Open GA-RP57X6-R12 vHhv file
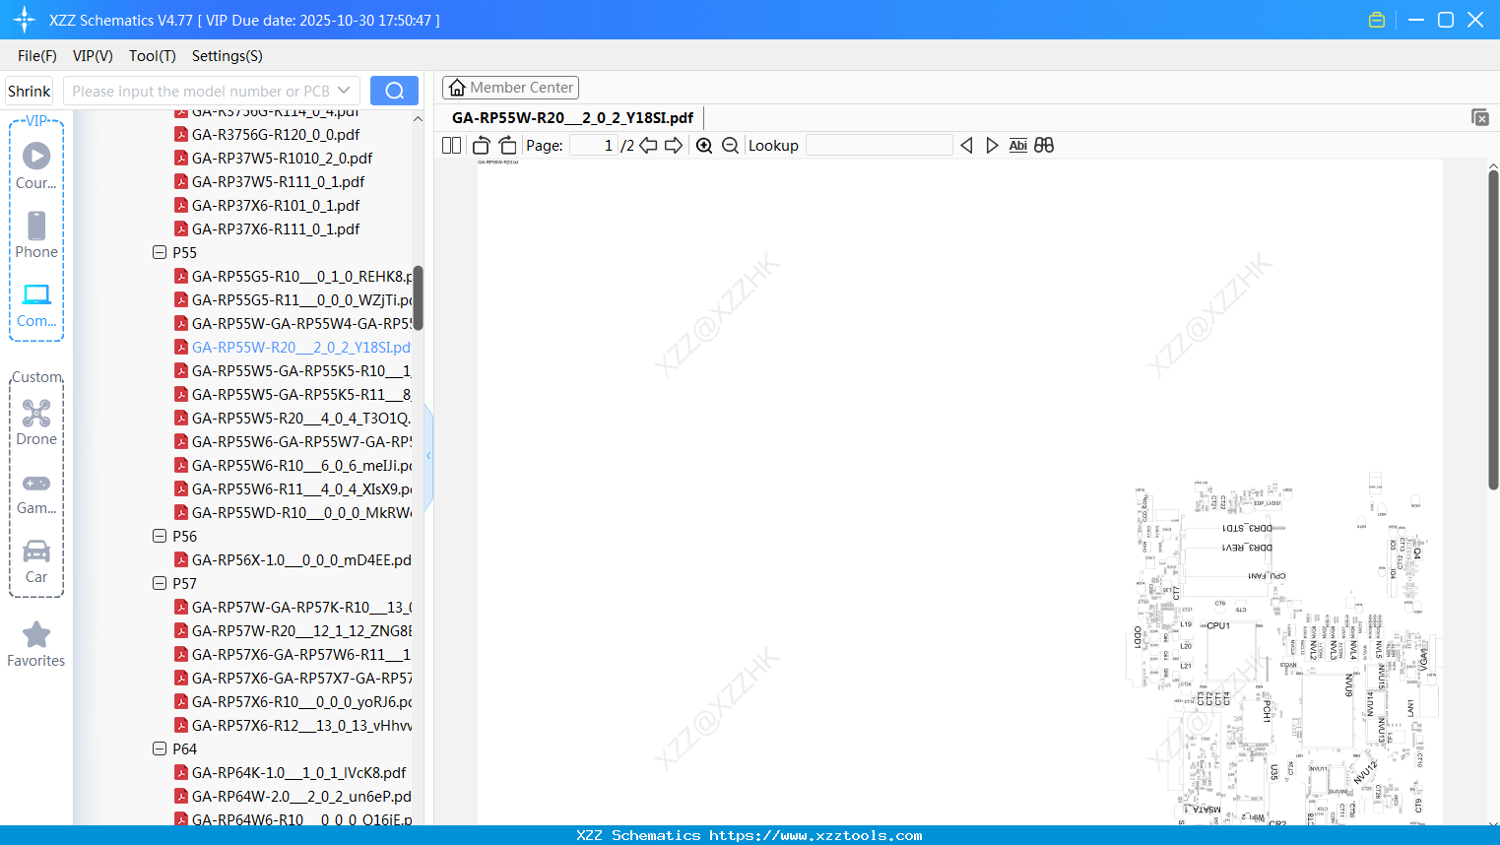The width and height of the screenshot is (1500, 845). 293,725
